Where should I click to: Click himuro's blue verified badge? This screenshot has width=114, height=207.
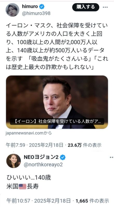(42, 7)
